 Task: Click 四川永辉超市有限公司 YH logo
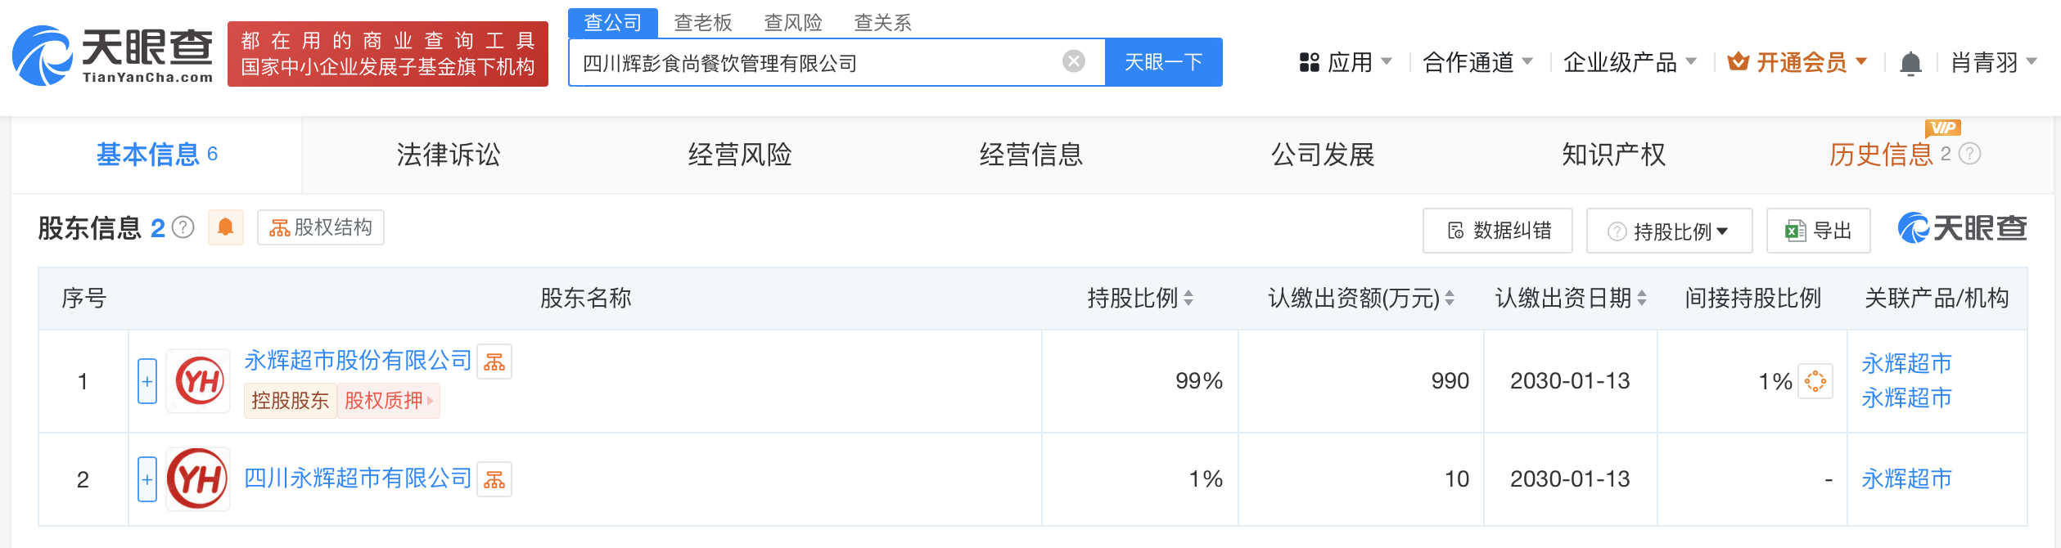click(199, 479)
